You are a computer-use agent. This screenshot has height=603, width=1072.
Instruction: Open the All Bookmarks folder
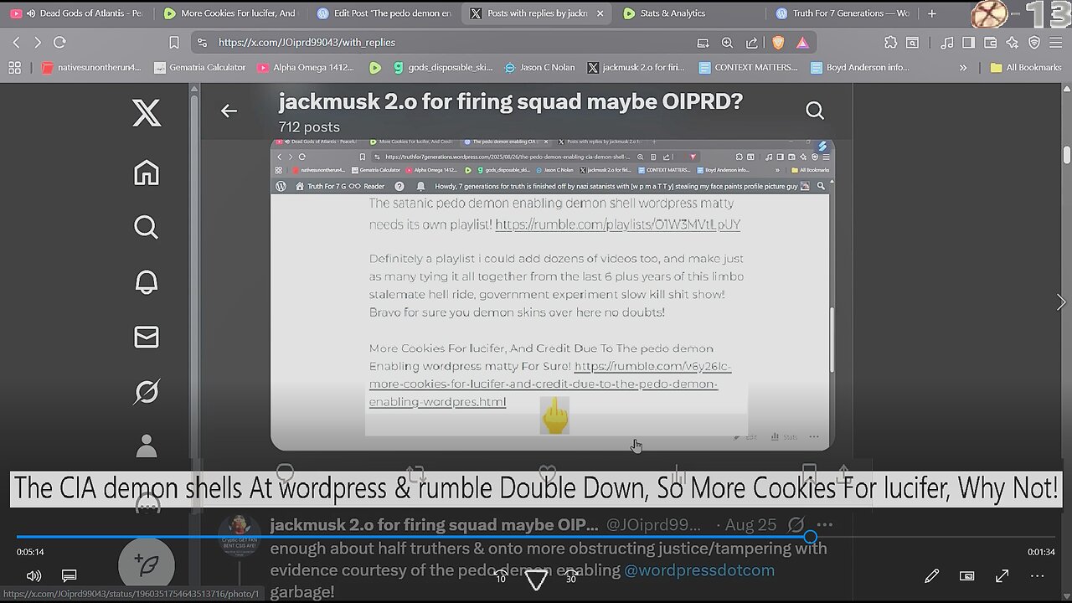(x=1026, y=68)
